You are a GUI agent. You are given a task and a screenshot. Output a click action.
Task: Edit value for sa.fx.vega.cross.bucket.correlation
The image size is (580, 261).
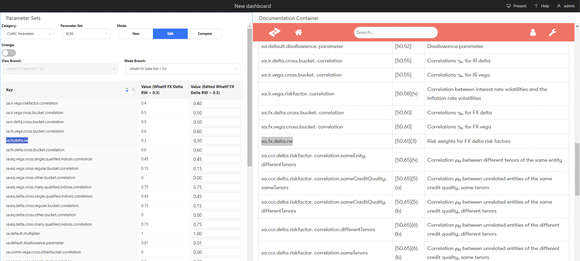pyautogui.click(x=216, y=131)
